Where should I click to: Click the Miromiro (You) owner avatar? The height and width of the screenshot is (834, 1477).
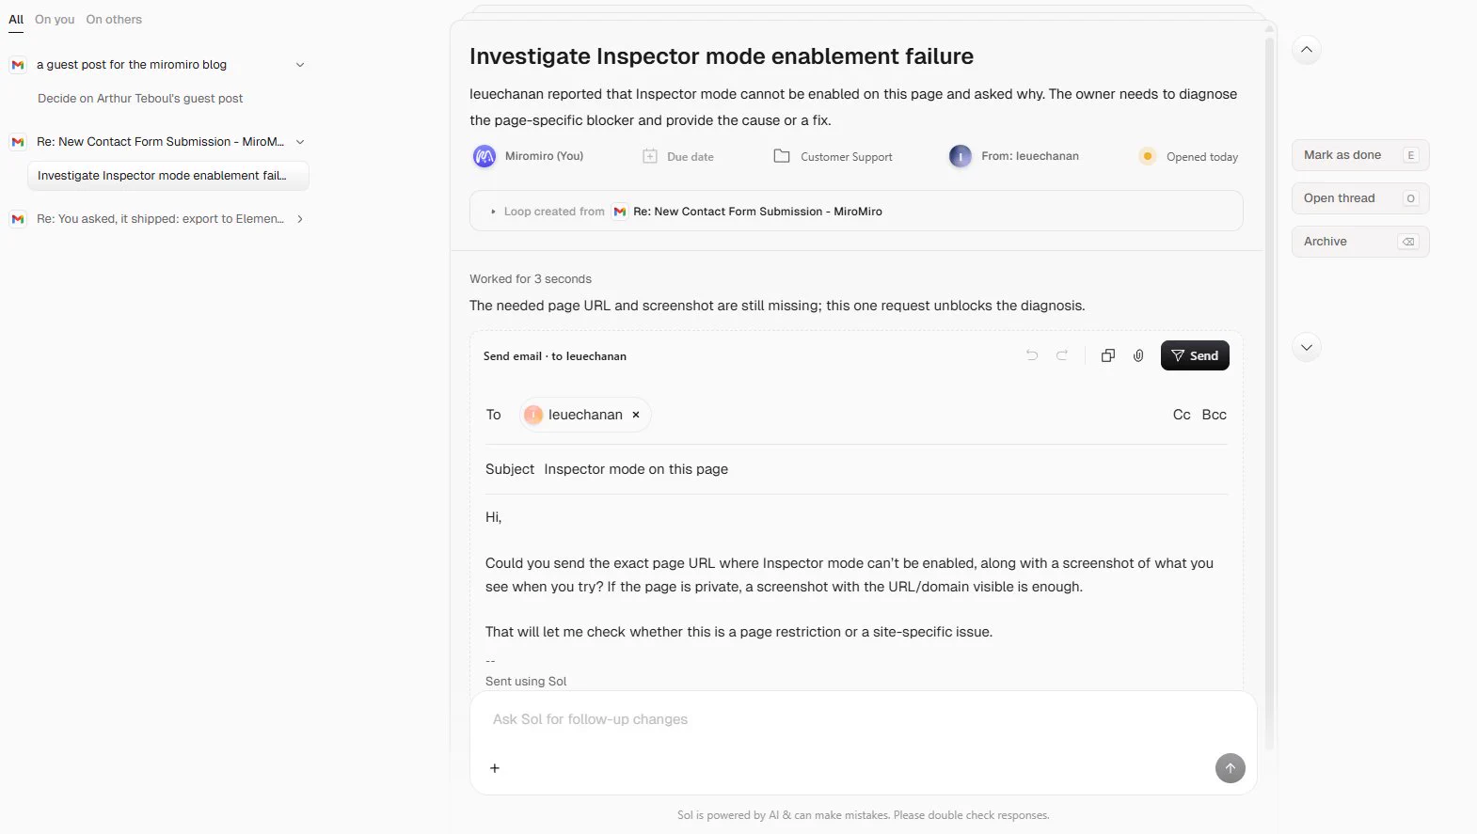coord(484,157)
